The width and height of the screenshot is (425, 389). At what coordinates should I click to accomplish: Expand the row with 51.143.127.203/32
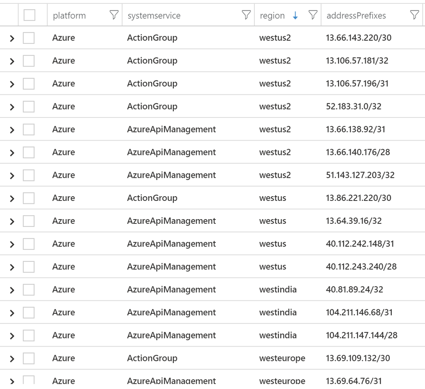[12, 176]
